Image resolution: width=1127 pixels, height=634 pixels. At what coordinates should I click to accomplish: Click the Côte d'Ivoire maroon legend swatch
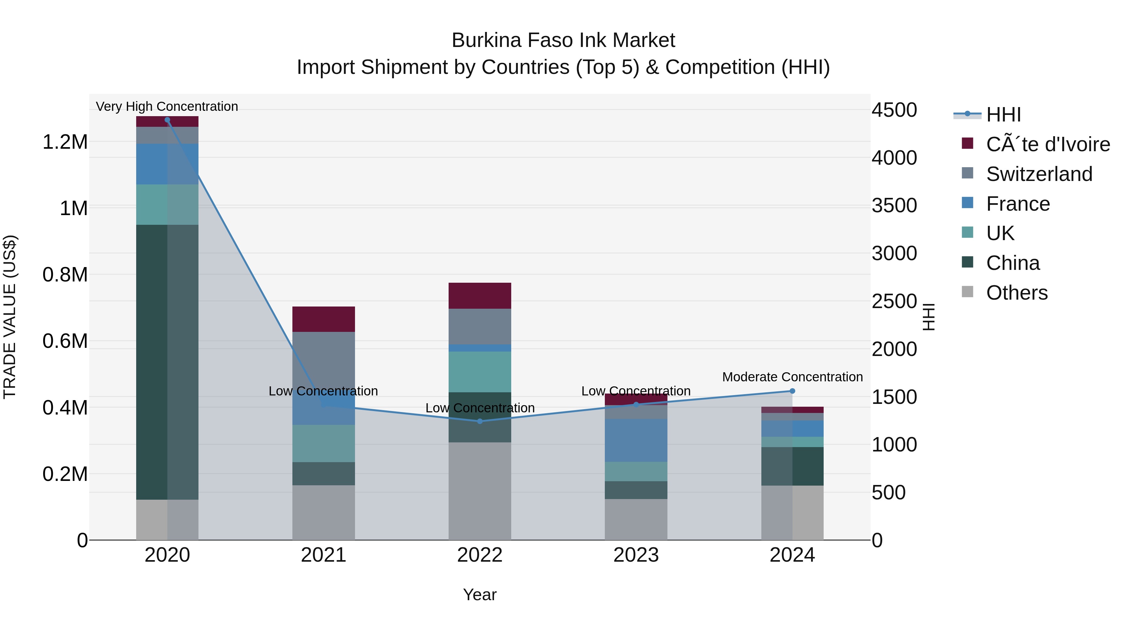967,143
